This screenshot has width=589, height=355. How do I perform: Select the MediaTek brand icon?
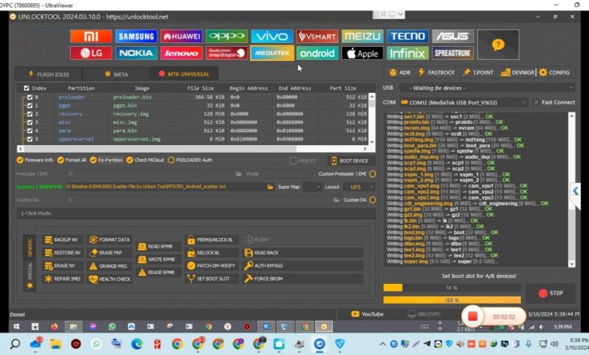coord(272,53)
